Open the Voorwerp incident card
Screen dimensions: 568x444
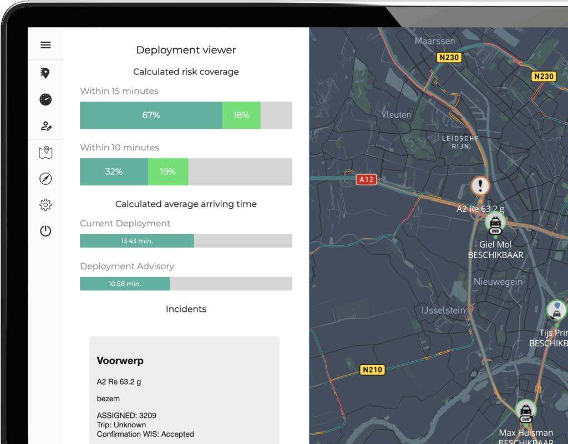click(184, 390)
